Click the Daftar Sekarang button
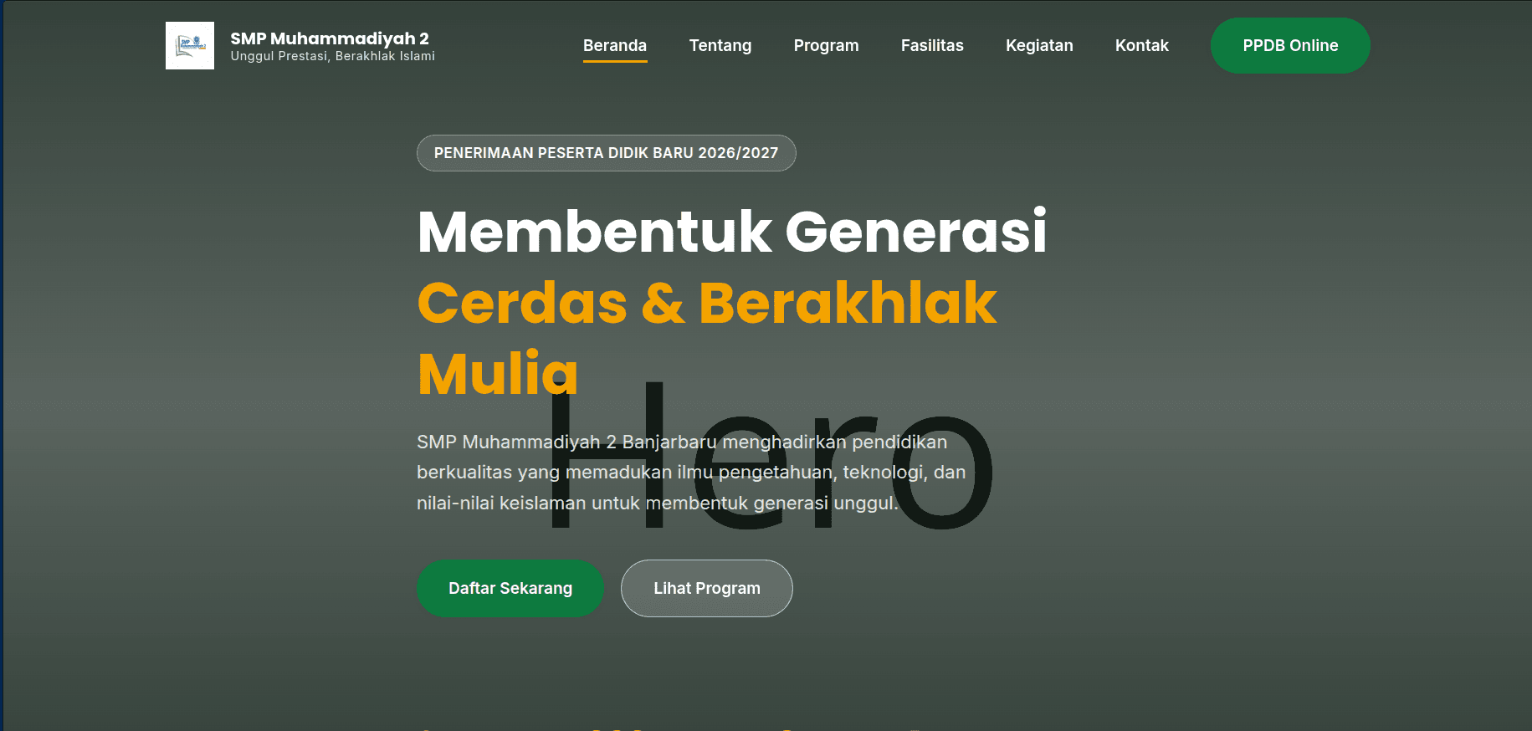This screenshot has height=731, width=1532. [510, 588]
